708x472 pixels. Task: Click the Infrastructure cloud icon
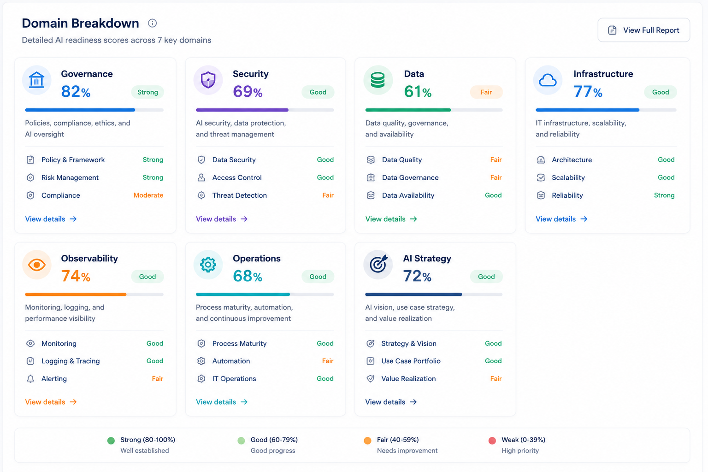point(548,80)
